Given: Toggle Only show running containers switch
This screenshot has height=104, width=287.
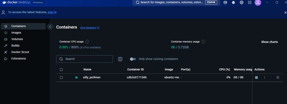Looking at the screenshot, I should 133,59.
